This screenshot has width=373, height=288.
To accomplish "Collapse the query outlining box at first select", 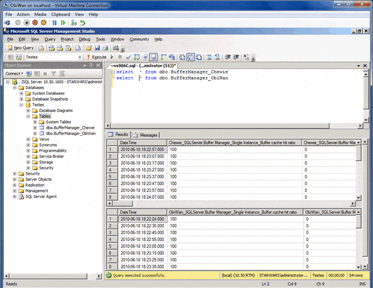I will (x=113, y=72).
